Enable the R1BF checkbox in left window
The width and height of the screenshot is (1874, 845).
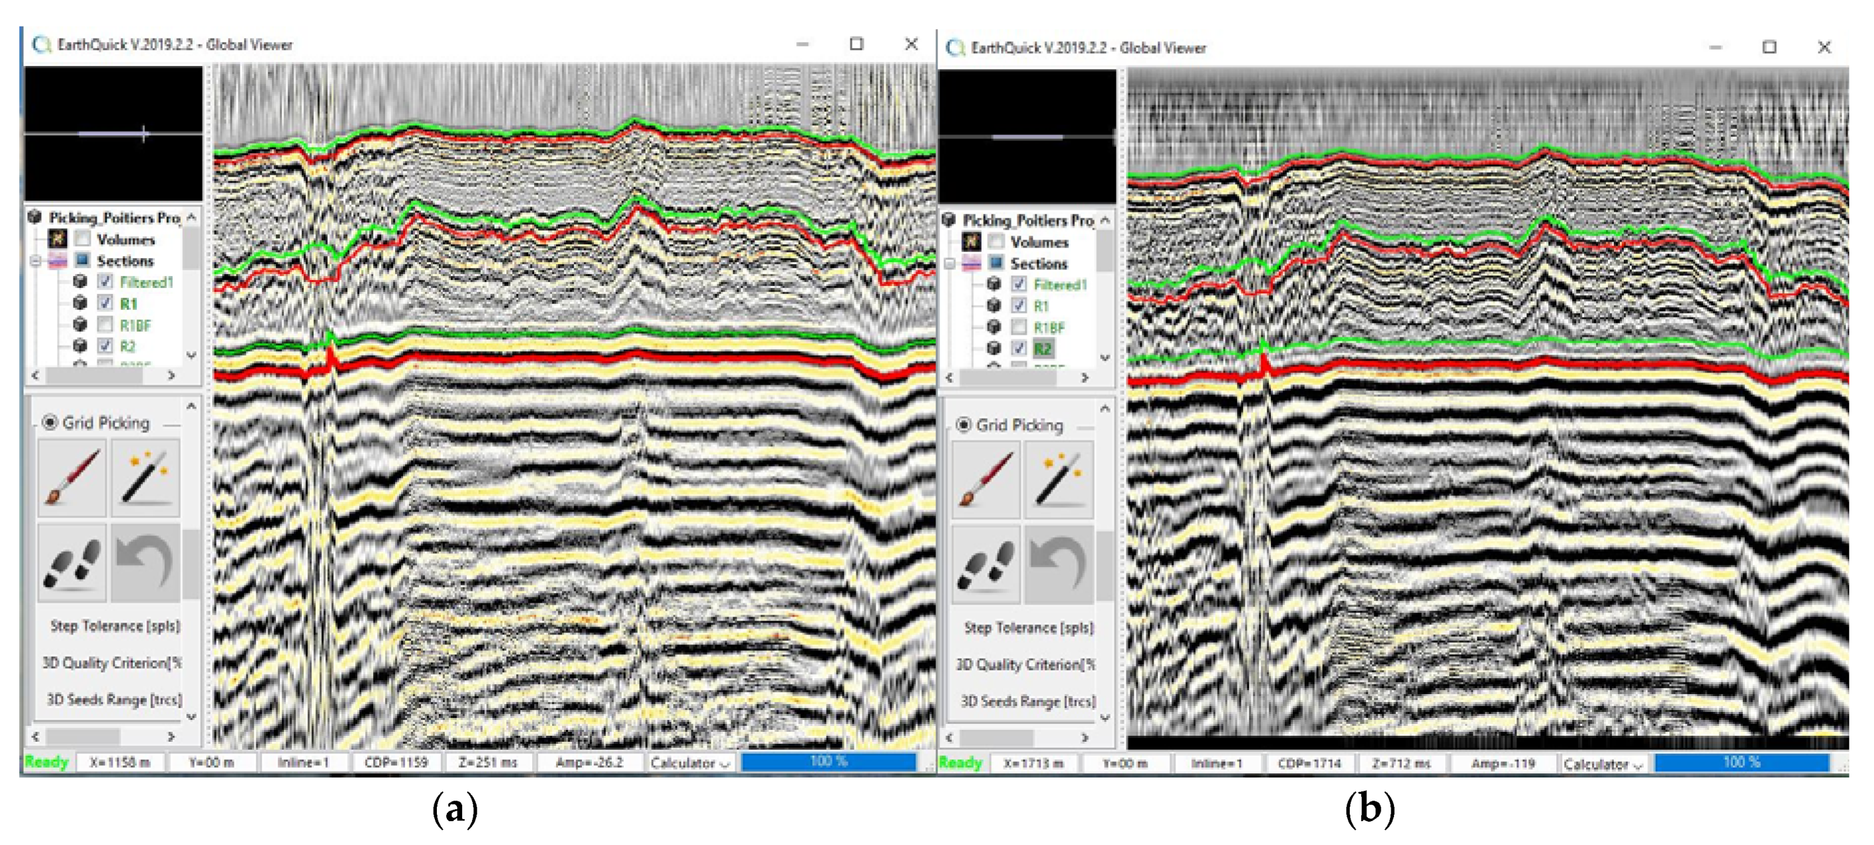point(105,324)
